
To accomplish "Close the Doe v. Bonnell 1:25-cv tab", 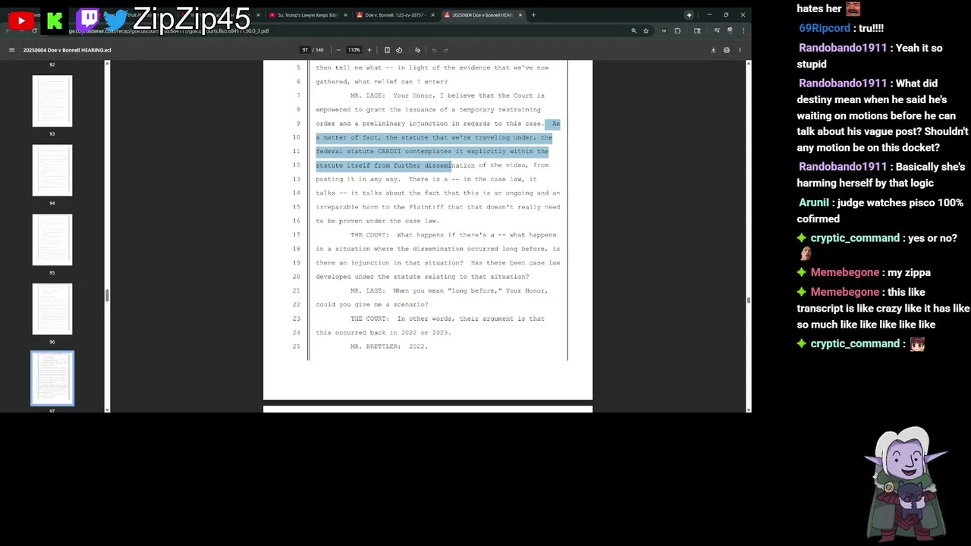I will (434, 15).
